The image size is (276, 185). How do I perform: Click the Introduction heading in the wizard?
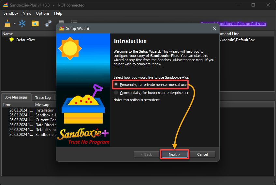[x=130, y=41]
